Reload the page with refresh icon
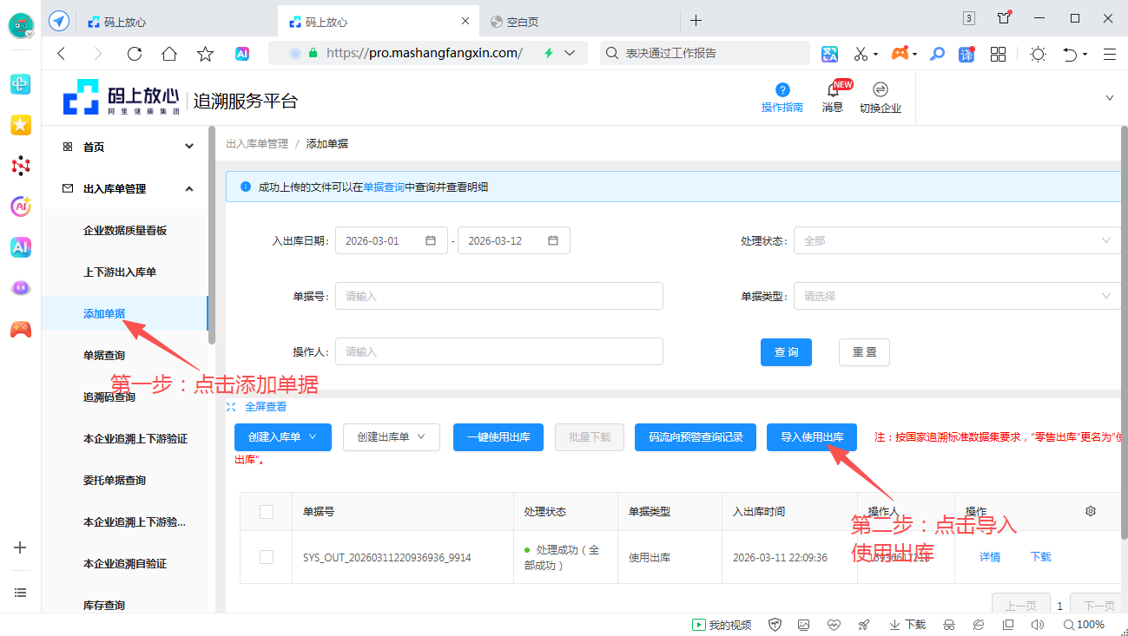This screenshot has height=636, width=1128. click(x=134, y=54)
